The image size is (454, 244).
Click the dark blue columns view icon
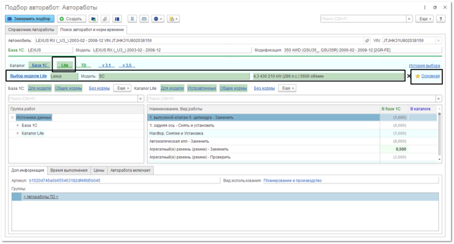(117, 19)
